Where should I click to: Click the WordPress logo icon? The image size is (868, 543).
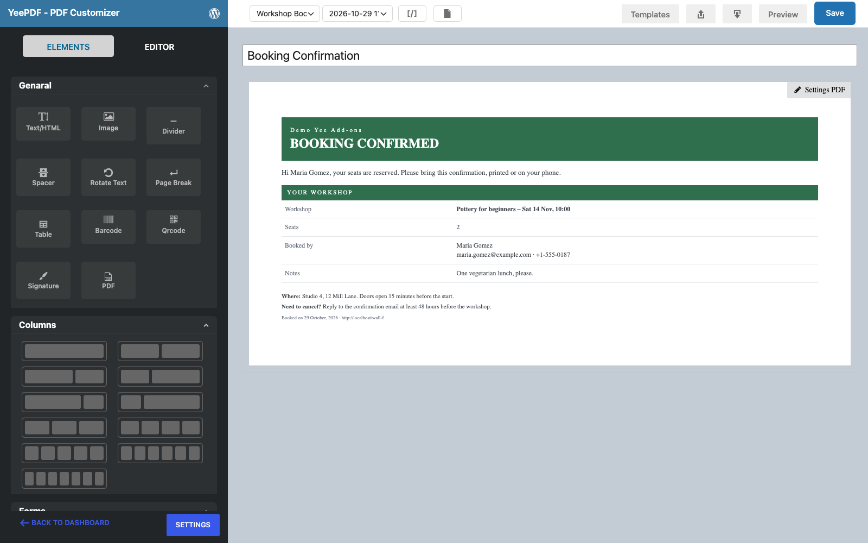[214, 14]
